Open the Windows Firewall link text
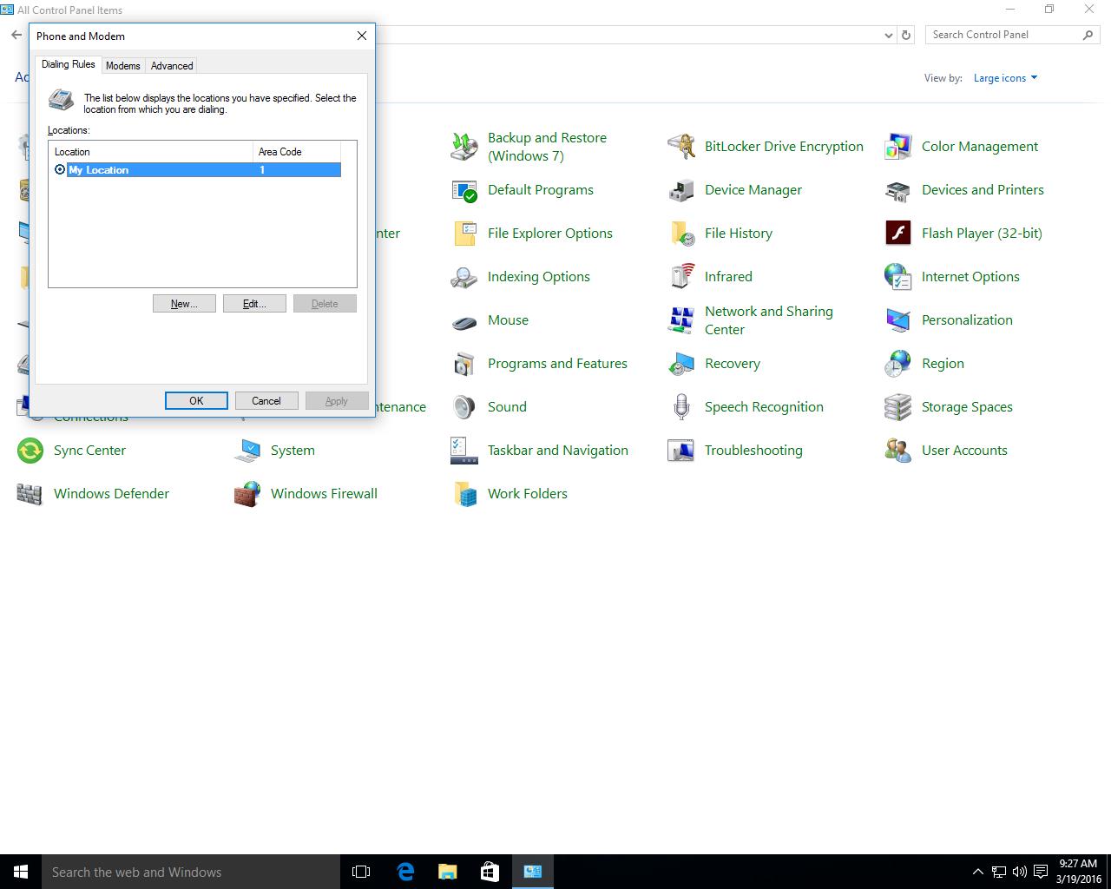This screenshot has width=1111, height=889. click(324, 494)
